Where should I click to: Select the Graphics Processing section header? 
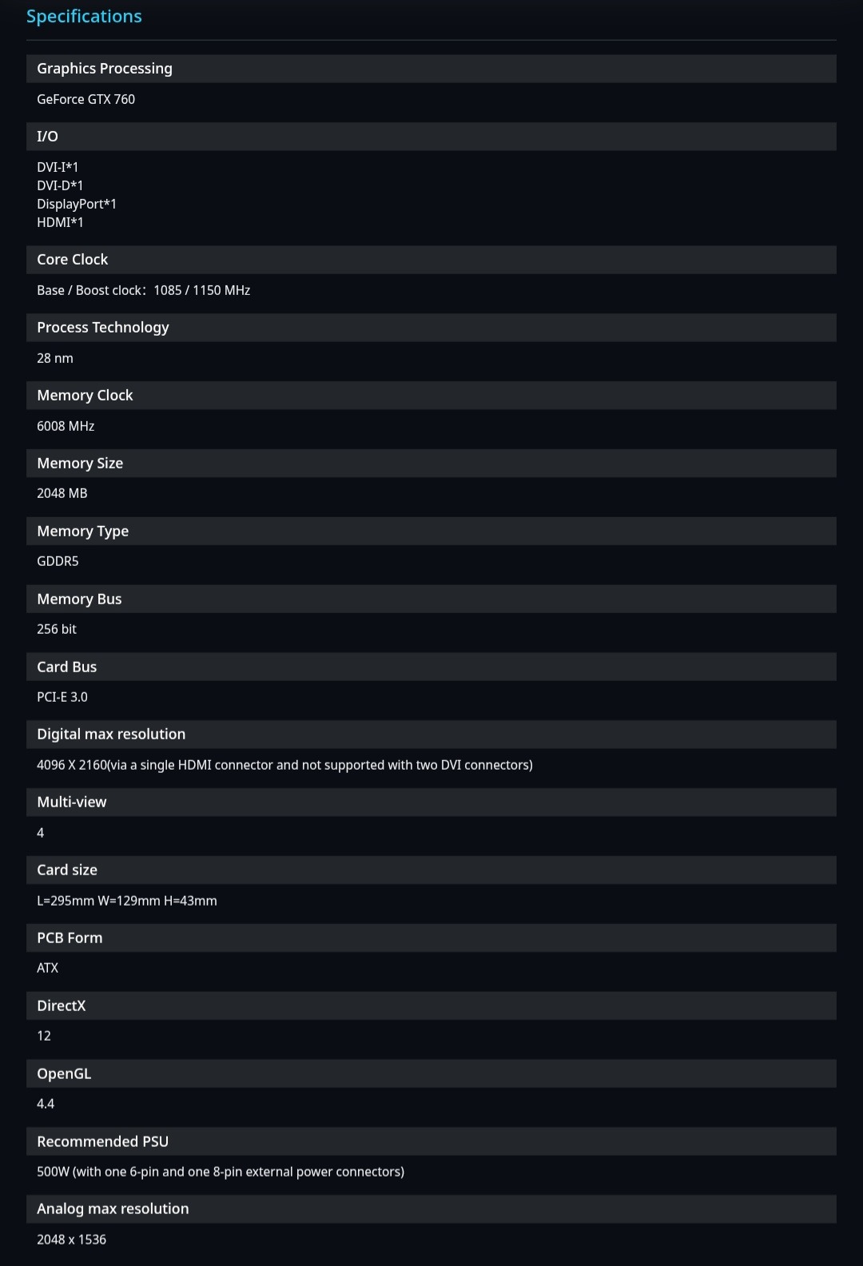pyautogui.click(x=105, y=69)
